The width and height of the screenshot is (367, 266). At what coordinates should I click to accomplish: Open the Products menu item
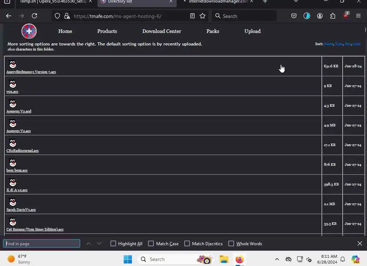tap(107, 31)
